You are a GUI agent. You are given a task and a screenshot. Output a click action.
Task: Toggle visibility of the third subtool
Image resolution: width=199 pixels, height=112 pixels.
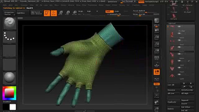(179, 40)
